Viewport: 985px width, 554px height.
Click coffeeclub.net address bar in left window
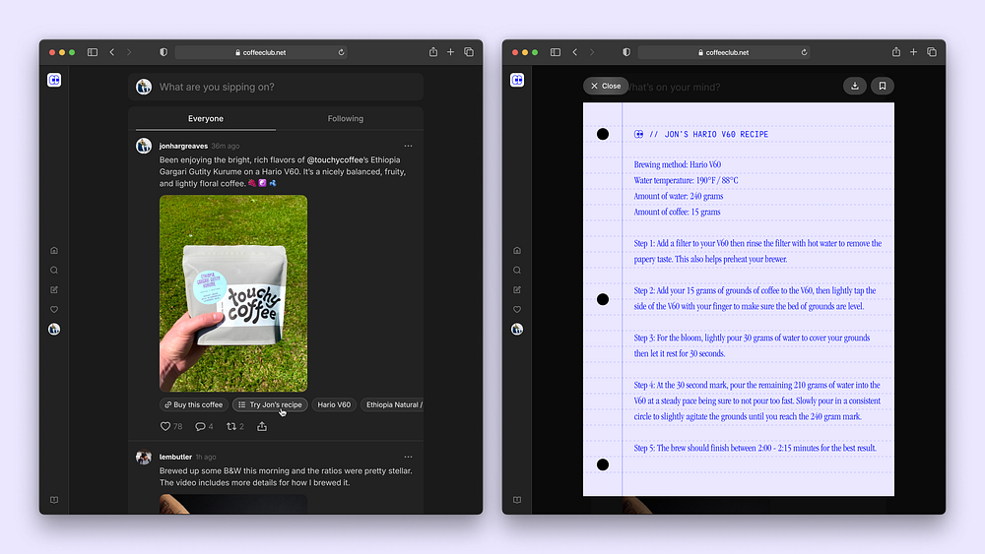(x=261, y=52)
